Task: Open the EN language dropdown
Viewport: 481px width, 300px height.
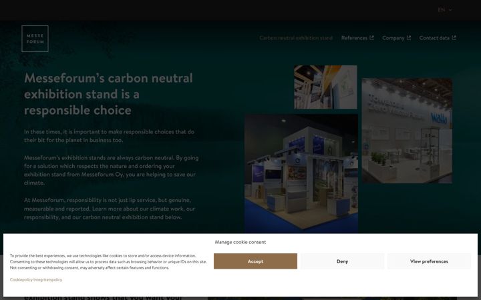Action: pos(445,10)
